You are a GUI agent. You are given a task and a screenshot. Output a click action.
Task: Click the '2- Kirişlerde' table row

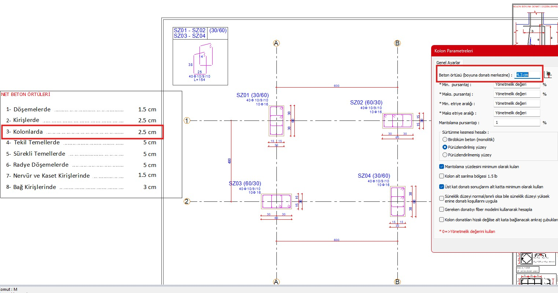(81, 120)
